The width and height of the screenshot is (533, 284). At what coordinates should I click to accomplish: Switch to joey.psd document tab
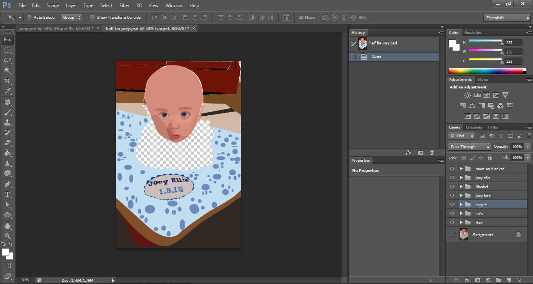point(56,28)
